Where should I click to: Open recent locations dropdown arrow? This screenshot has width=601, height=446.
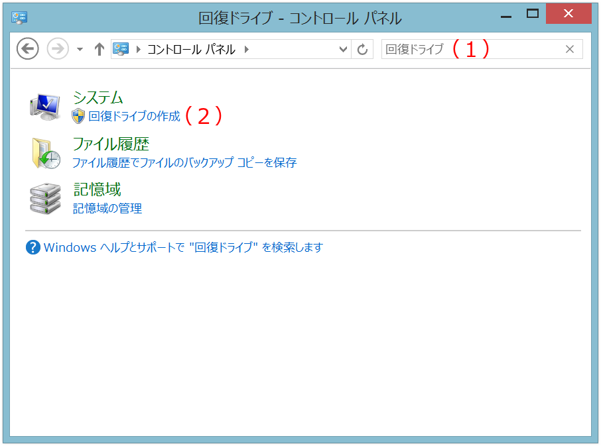pos(80,49)
